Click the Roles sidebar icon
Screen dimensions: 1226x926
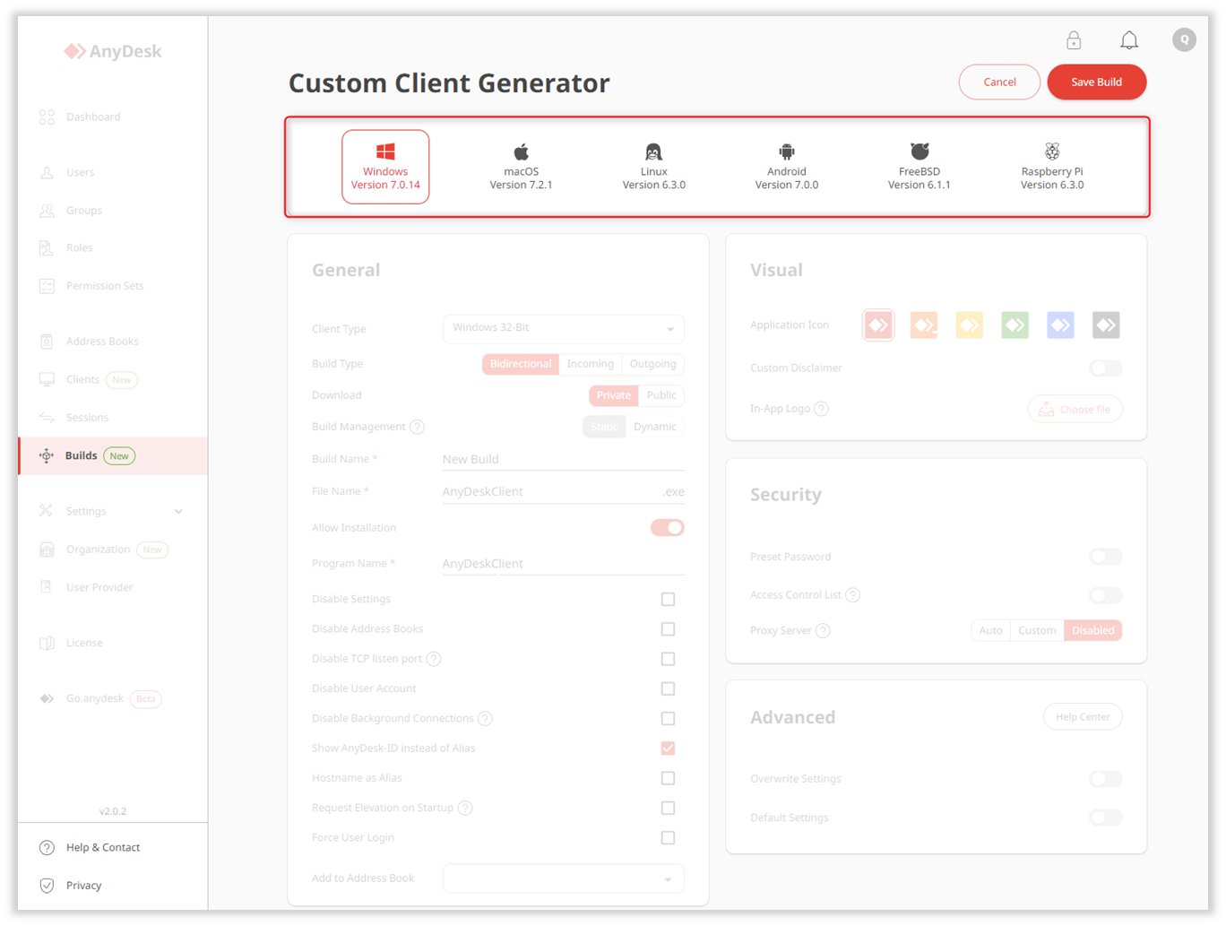(47, 247)
